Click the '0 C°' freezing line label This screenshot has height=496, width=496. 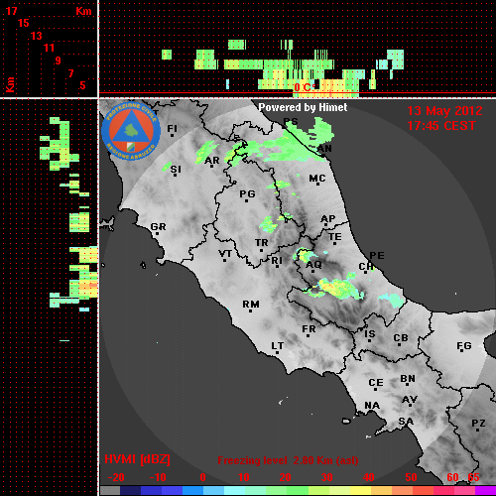point(304,87)
